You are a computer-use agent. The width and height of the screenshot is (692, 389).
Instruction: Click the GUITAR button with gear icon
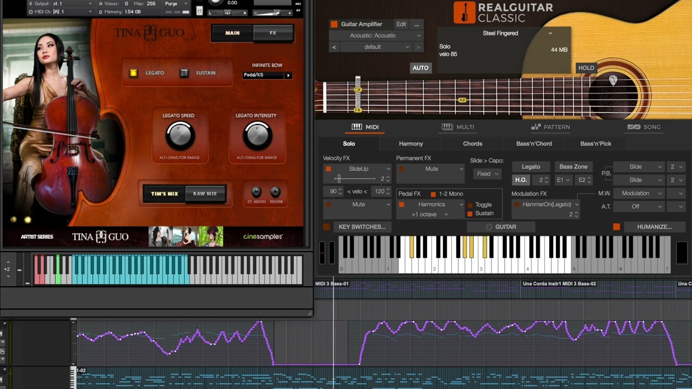click(x=501, y=227)
